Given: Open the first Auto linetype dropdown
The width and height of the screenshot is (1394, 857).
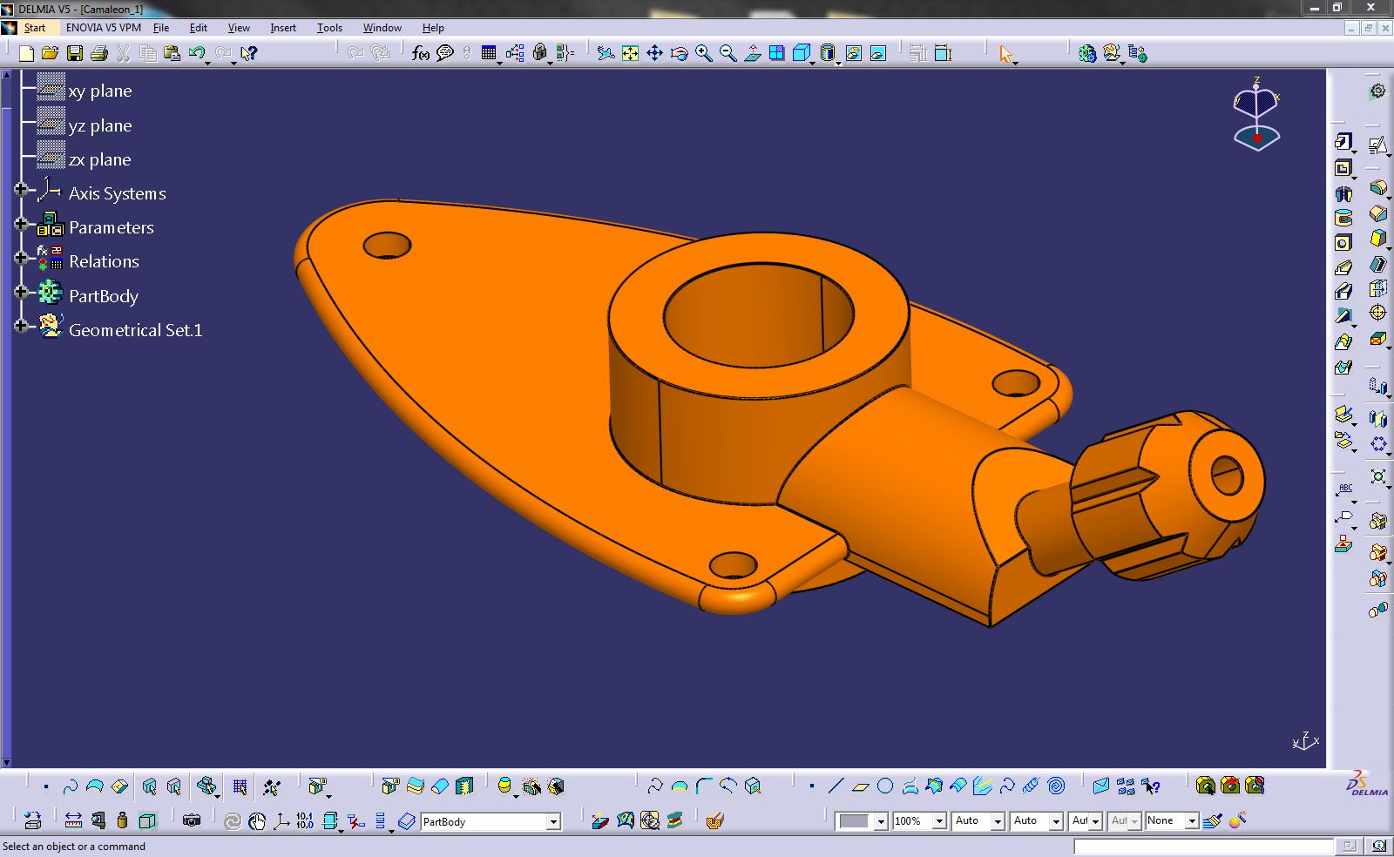Looking at the screenshot, I should point(998,820).
